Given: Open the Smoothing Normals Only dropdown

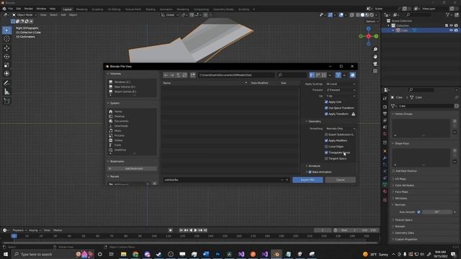Looking at the screenshot, I should [x=340, y=129].
